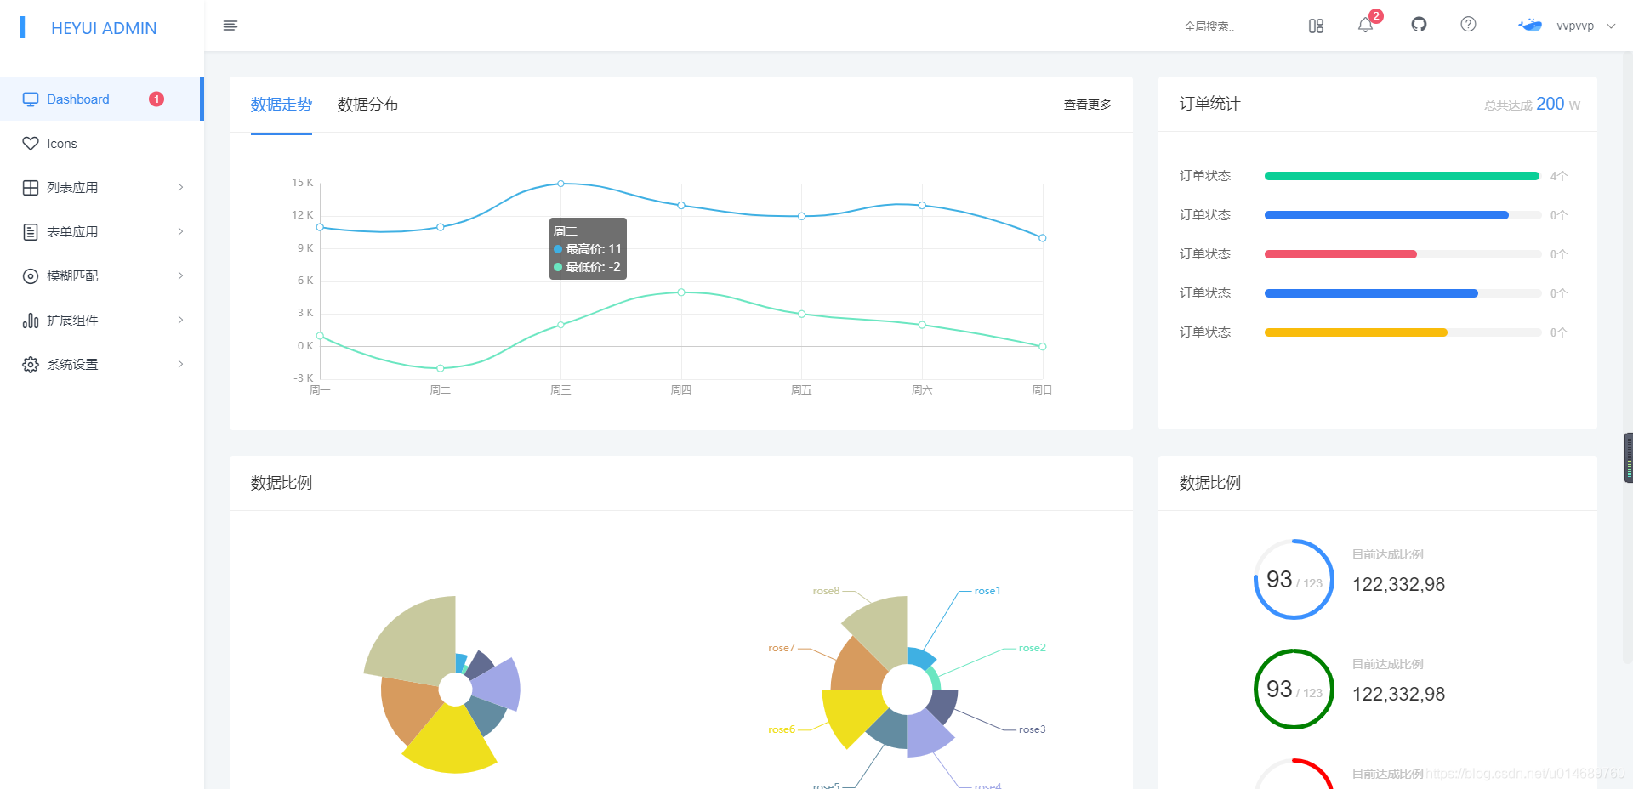Open 模糊匹配 menu item
This screenshot has height=789, width=1633.
coord(101,275)
